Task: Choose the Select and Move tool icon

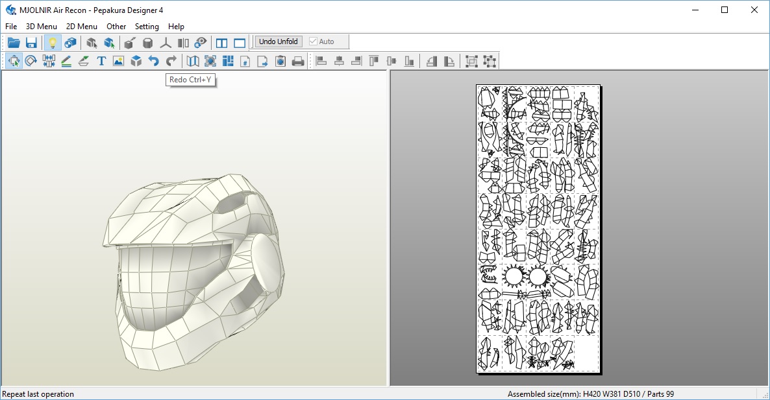Action: (14, 61)
